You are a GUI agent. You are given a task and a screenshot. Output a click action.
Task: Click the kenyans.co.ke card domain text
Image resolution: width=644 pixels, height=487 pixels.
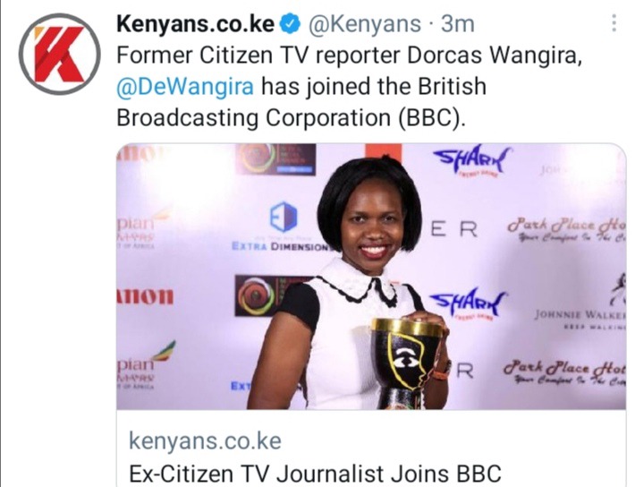click(x=205, y=441)
